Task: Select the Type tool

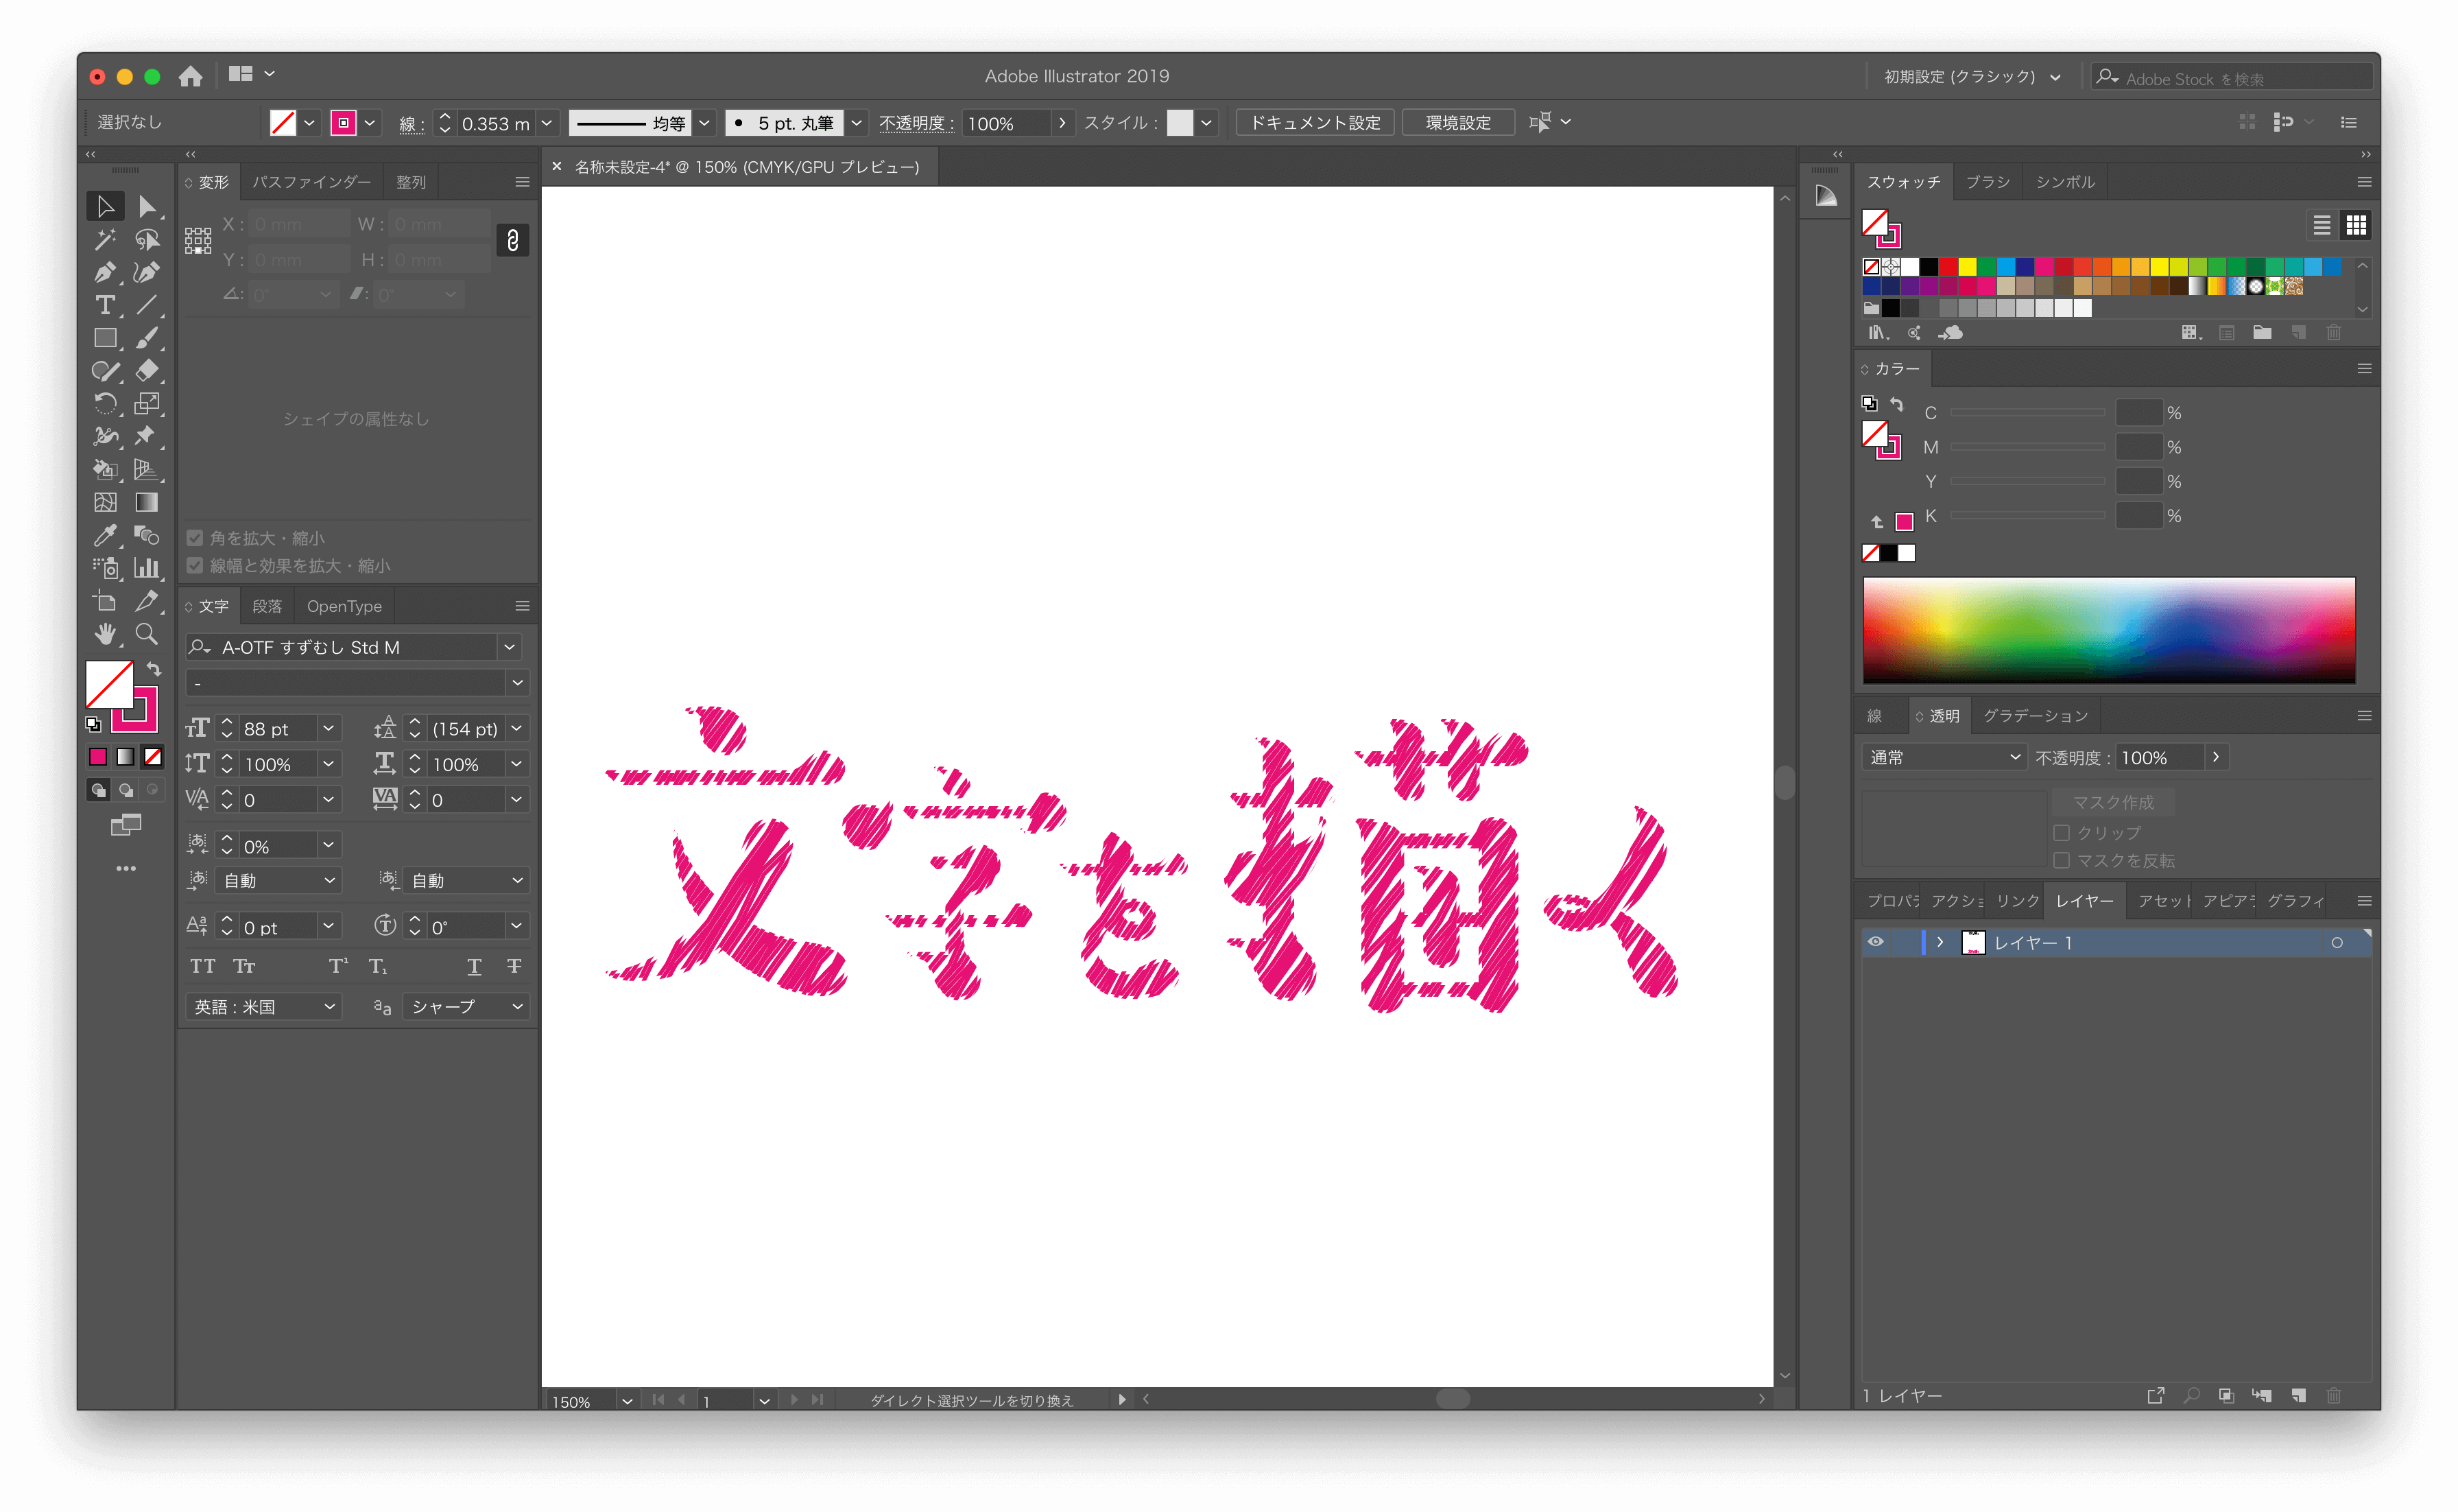Action: click(104, 305)
